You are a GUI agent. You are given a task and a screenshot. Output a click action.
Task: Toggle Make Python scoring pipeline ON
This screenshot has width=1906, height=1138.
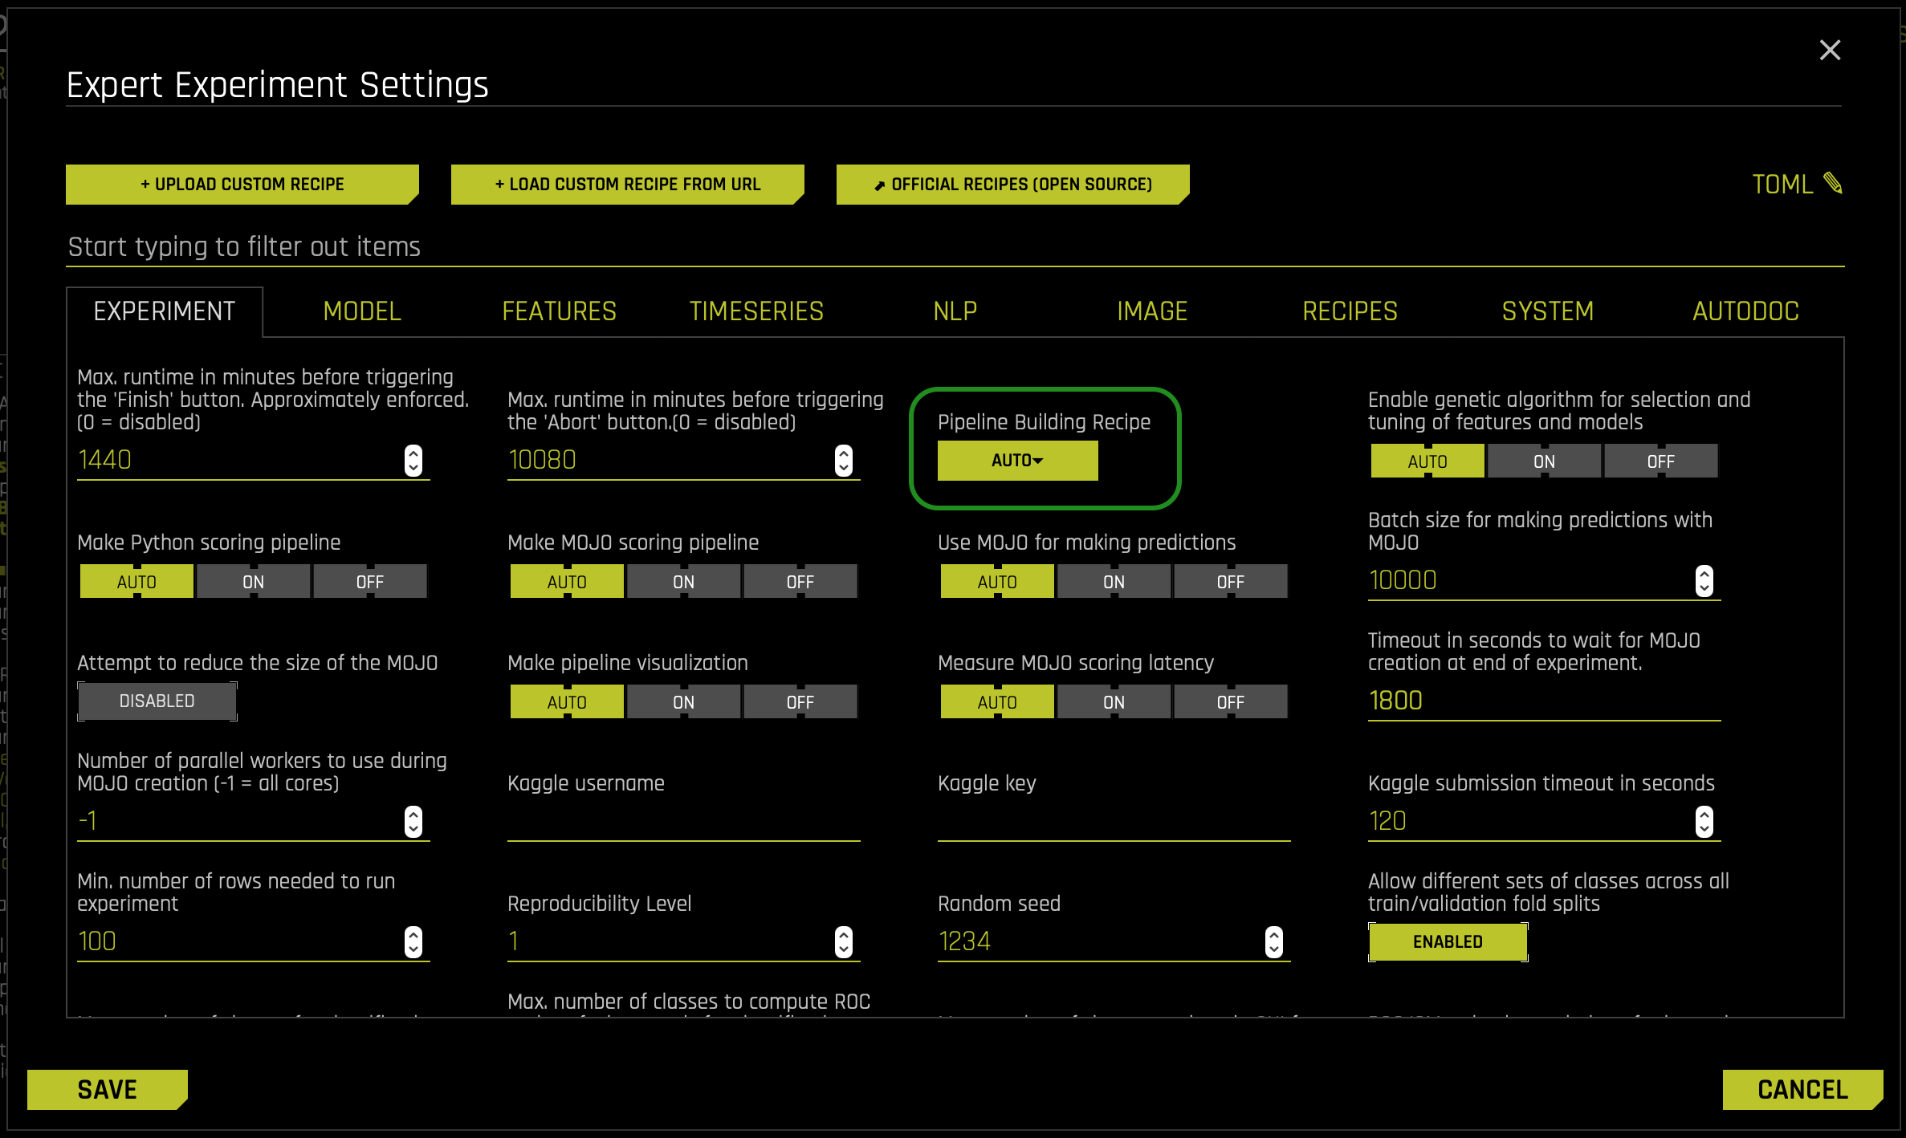[250, 581]
